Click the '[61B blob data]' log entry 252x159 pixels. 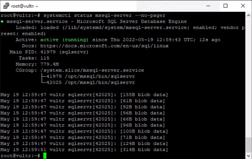click(x=143, y=101)
